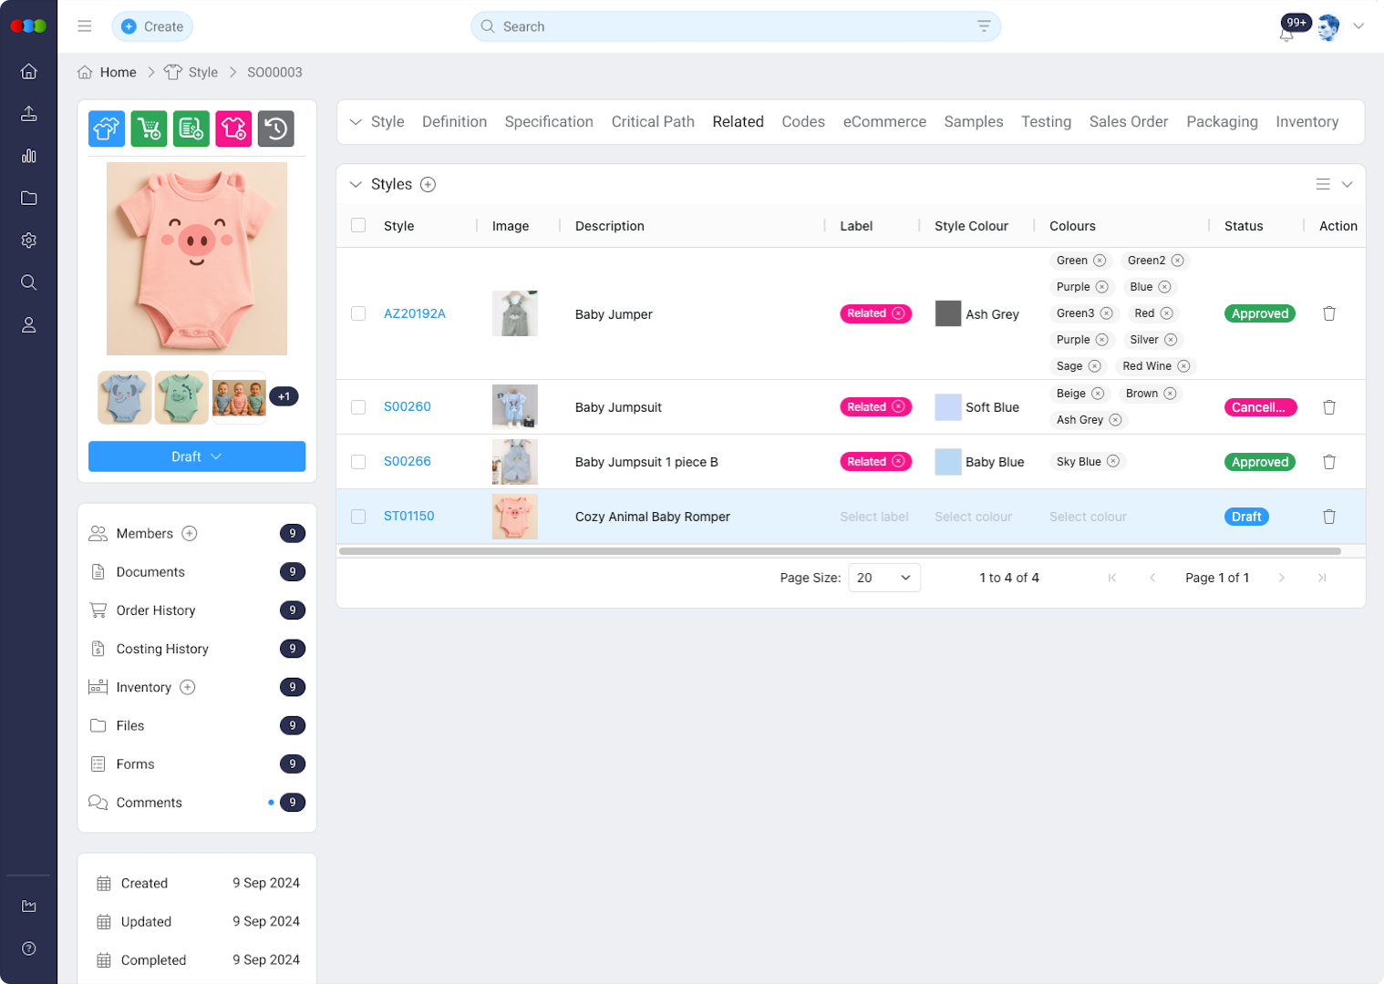Open the Page Size dropdown

883,578
